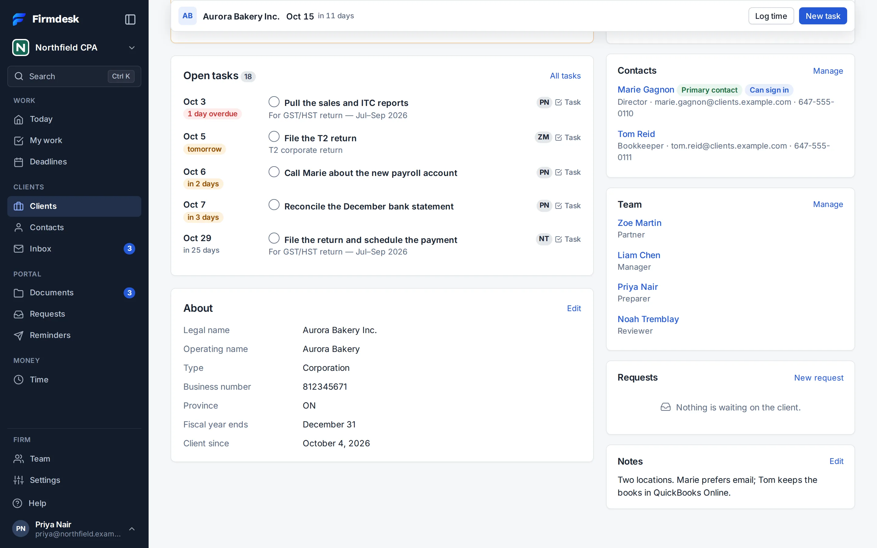877x548 pixels.
Task: Open Contacts from the person icon
Action: [19, 228]
